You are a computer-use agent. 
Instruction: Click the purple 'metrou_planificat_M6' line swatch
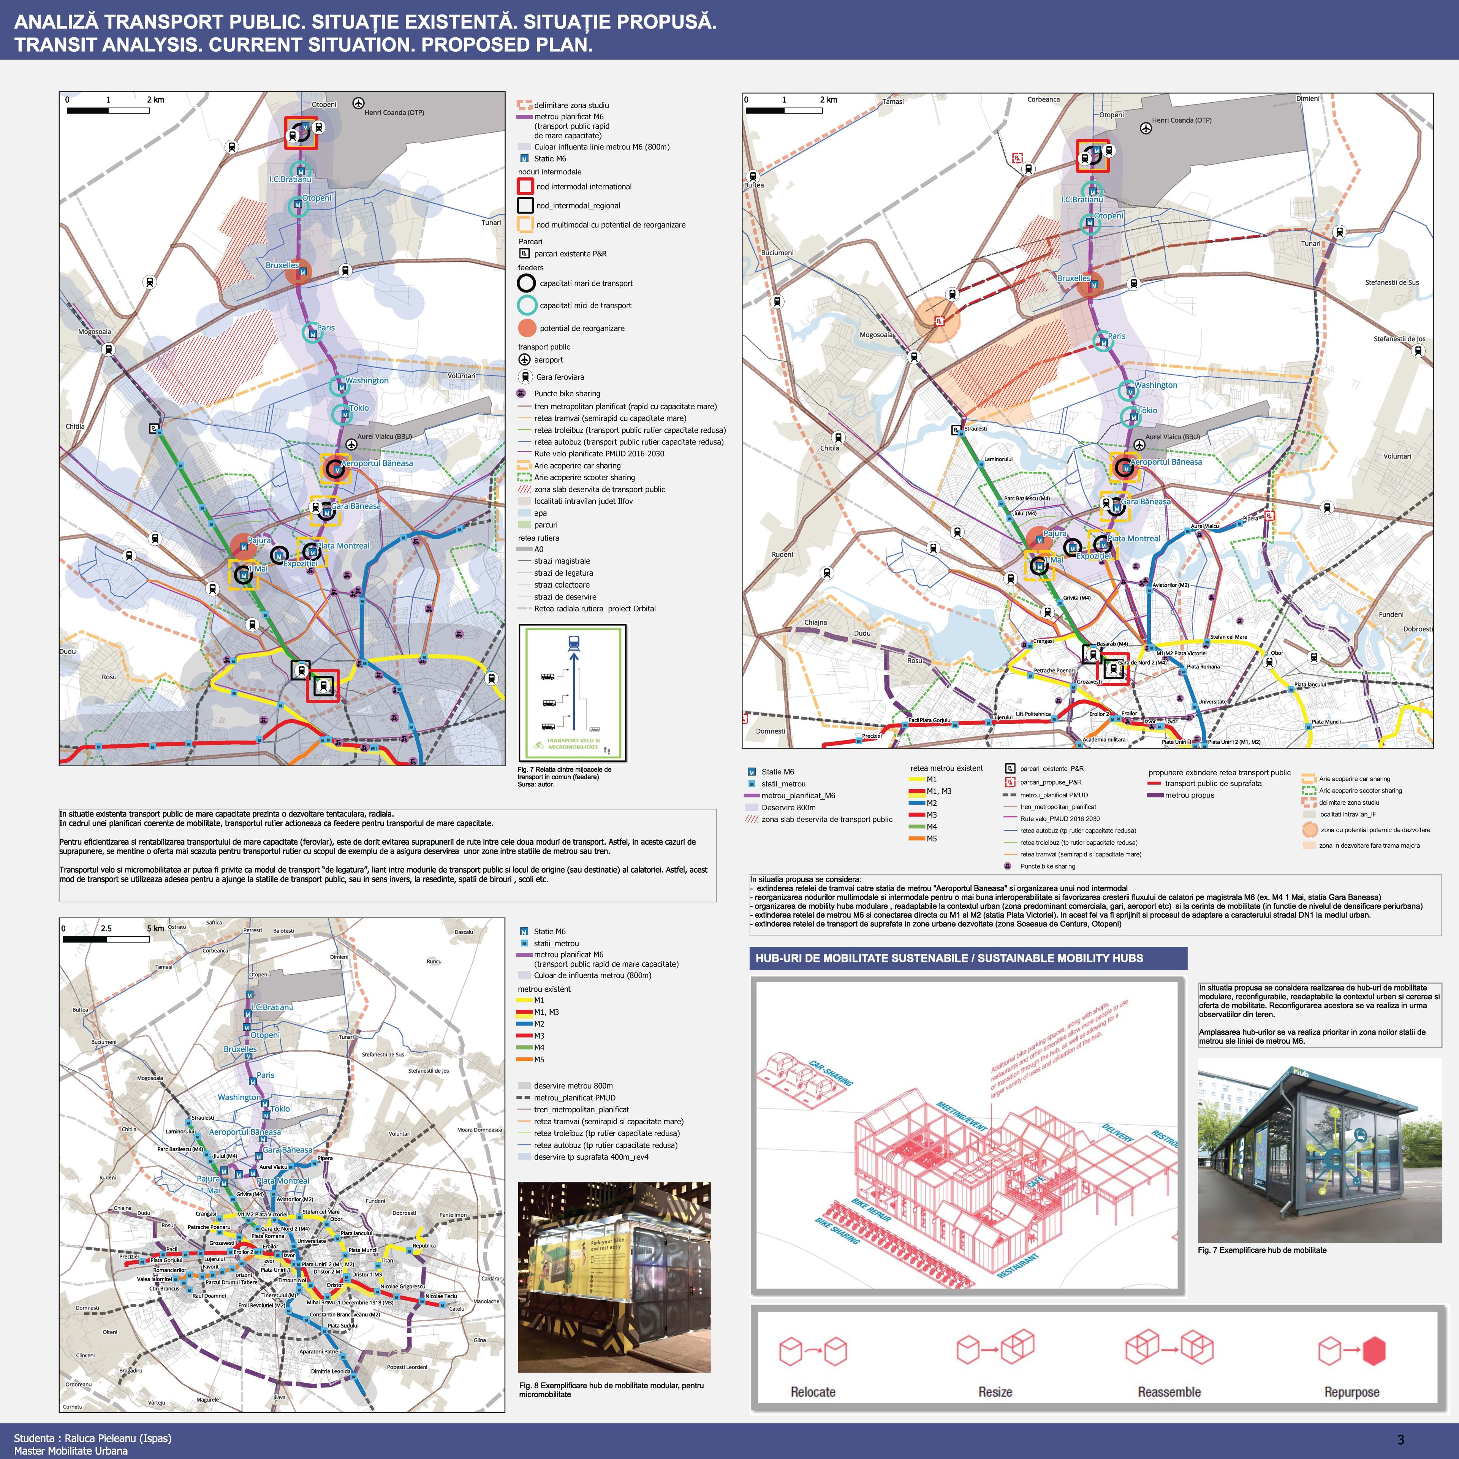tap(752, 795)
